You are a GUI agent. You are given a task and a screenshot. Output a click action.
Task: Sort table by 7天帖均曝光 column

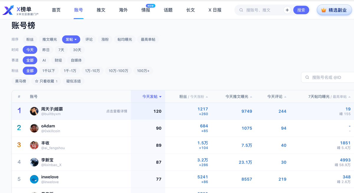[329, 97]
